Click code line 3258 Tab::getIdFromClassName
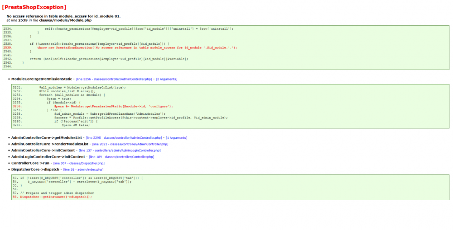This screenshot has width=453, height=230. (x=110, y=114)
